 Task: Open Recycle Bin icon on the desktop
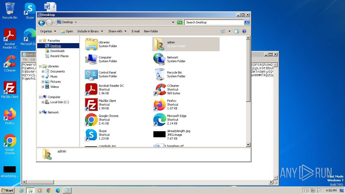click(x=10, y=11)
